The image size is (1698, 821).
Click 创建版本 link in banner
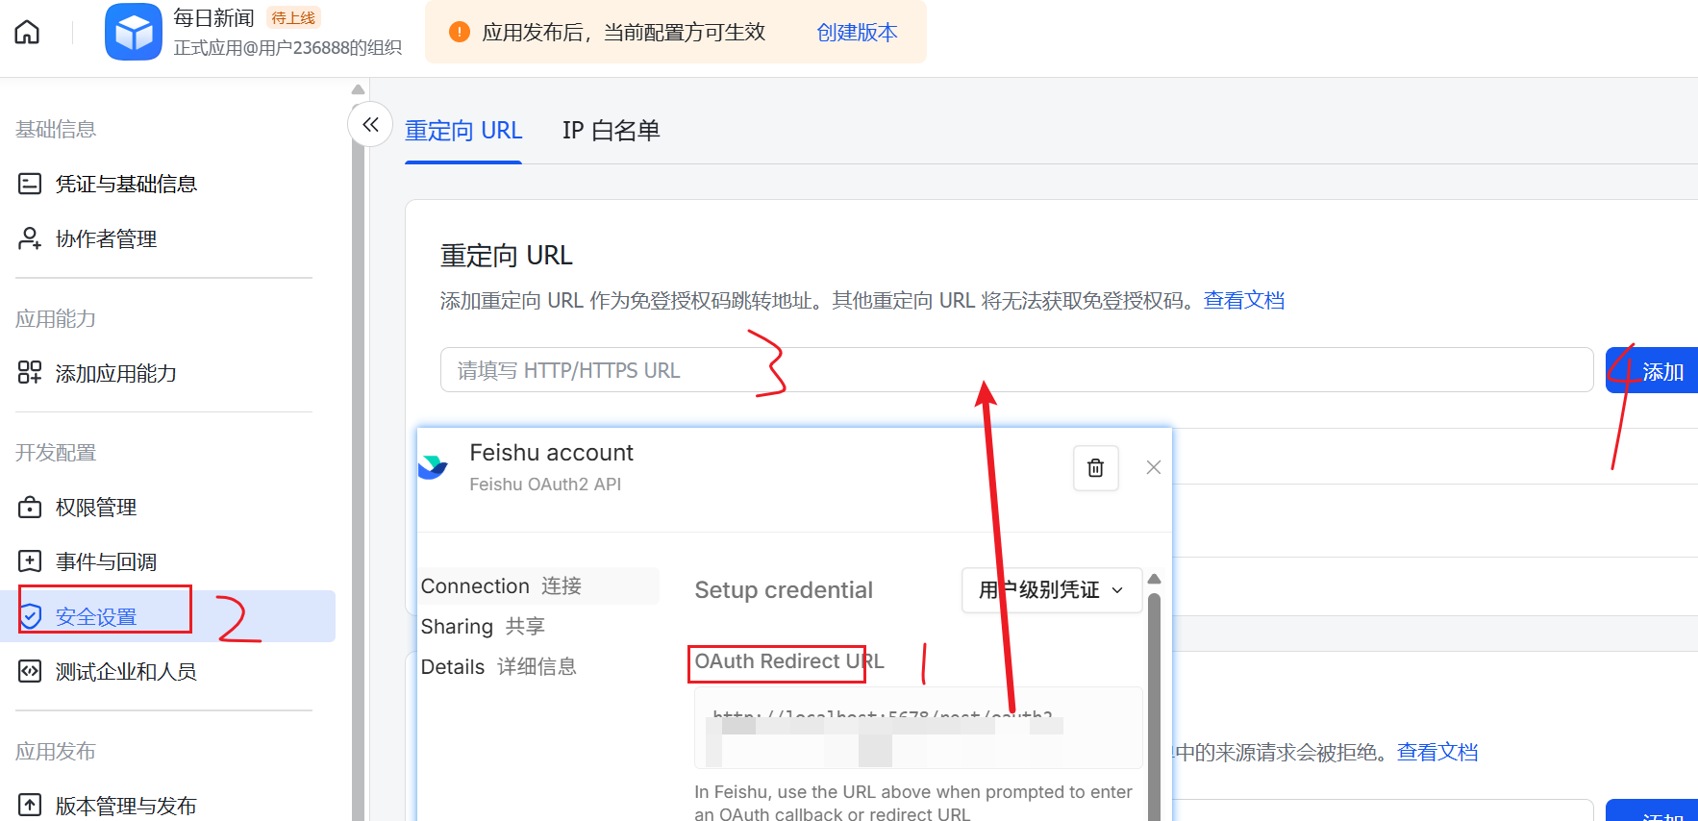pos(857,33)
